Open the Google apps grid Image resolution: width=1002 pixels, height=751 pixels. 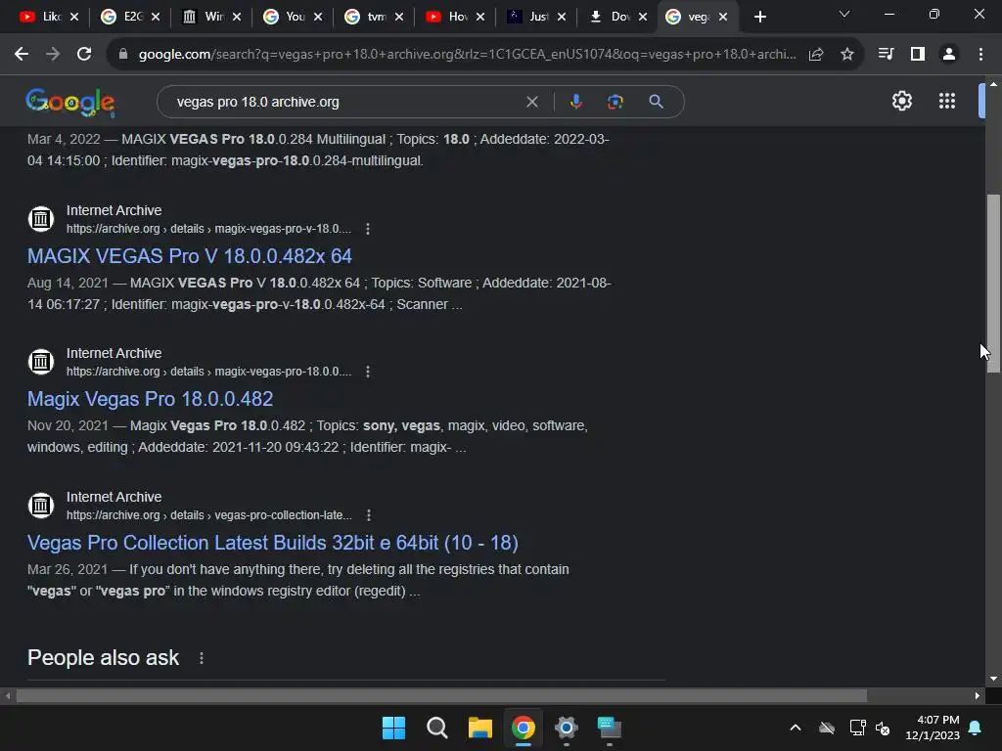(x=947, y=101)
